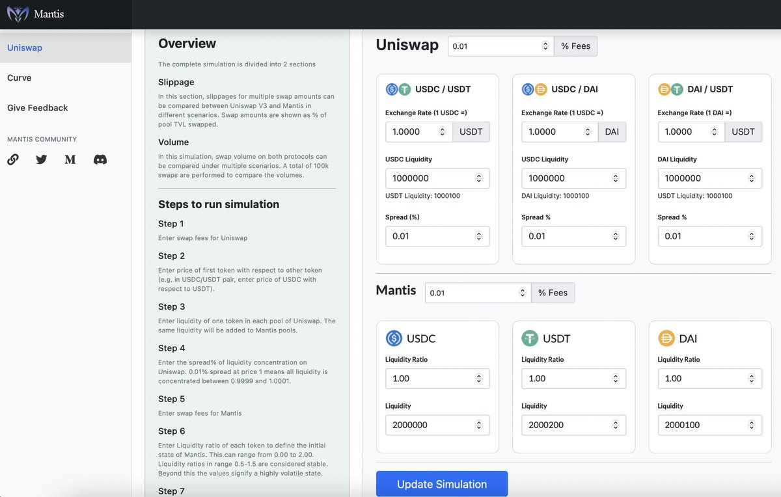Image resolution: width=781 pixels, height=497 pixels.
Task: Open the Mantis Discord icon
Action: [x=100, y=159]
